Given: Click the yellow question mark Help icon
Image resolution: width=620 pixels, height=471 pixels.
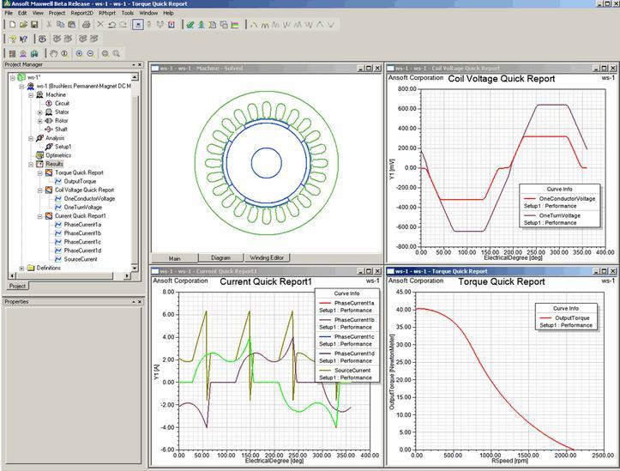Looking at the screenshot, I should [13, 39].
